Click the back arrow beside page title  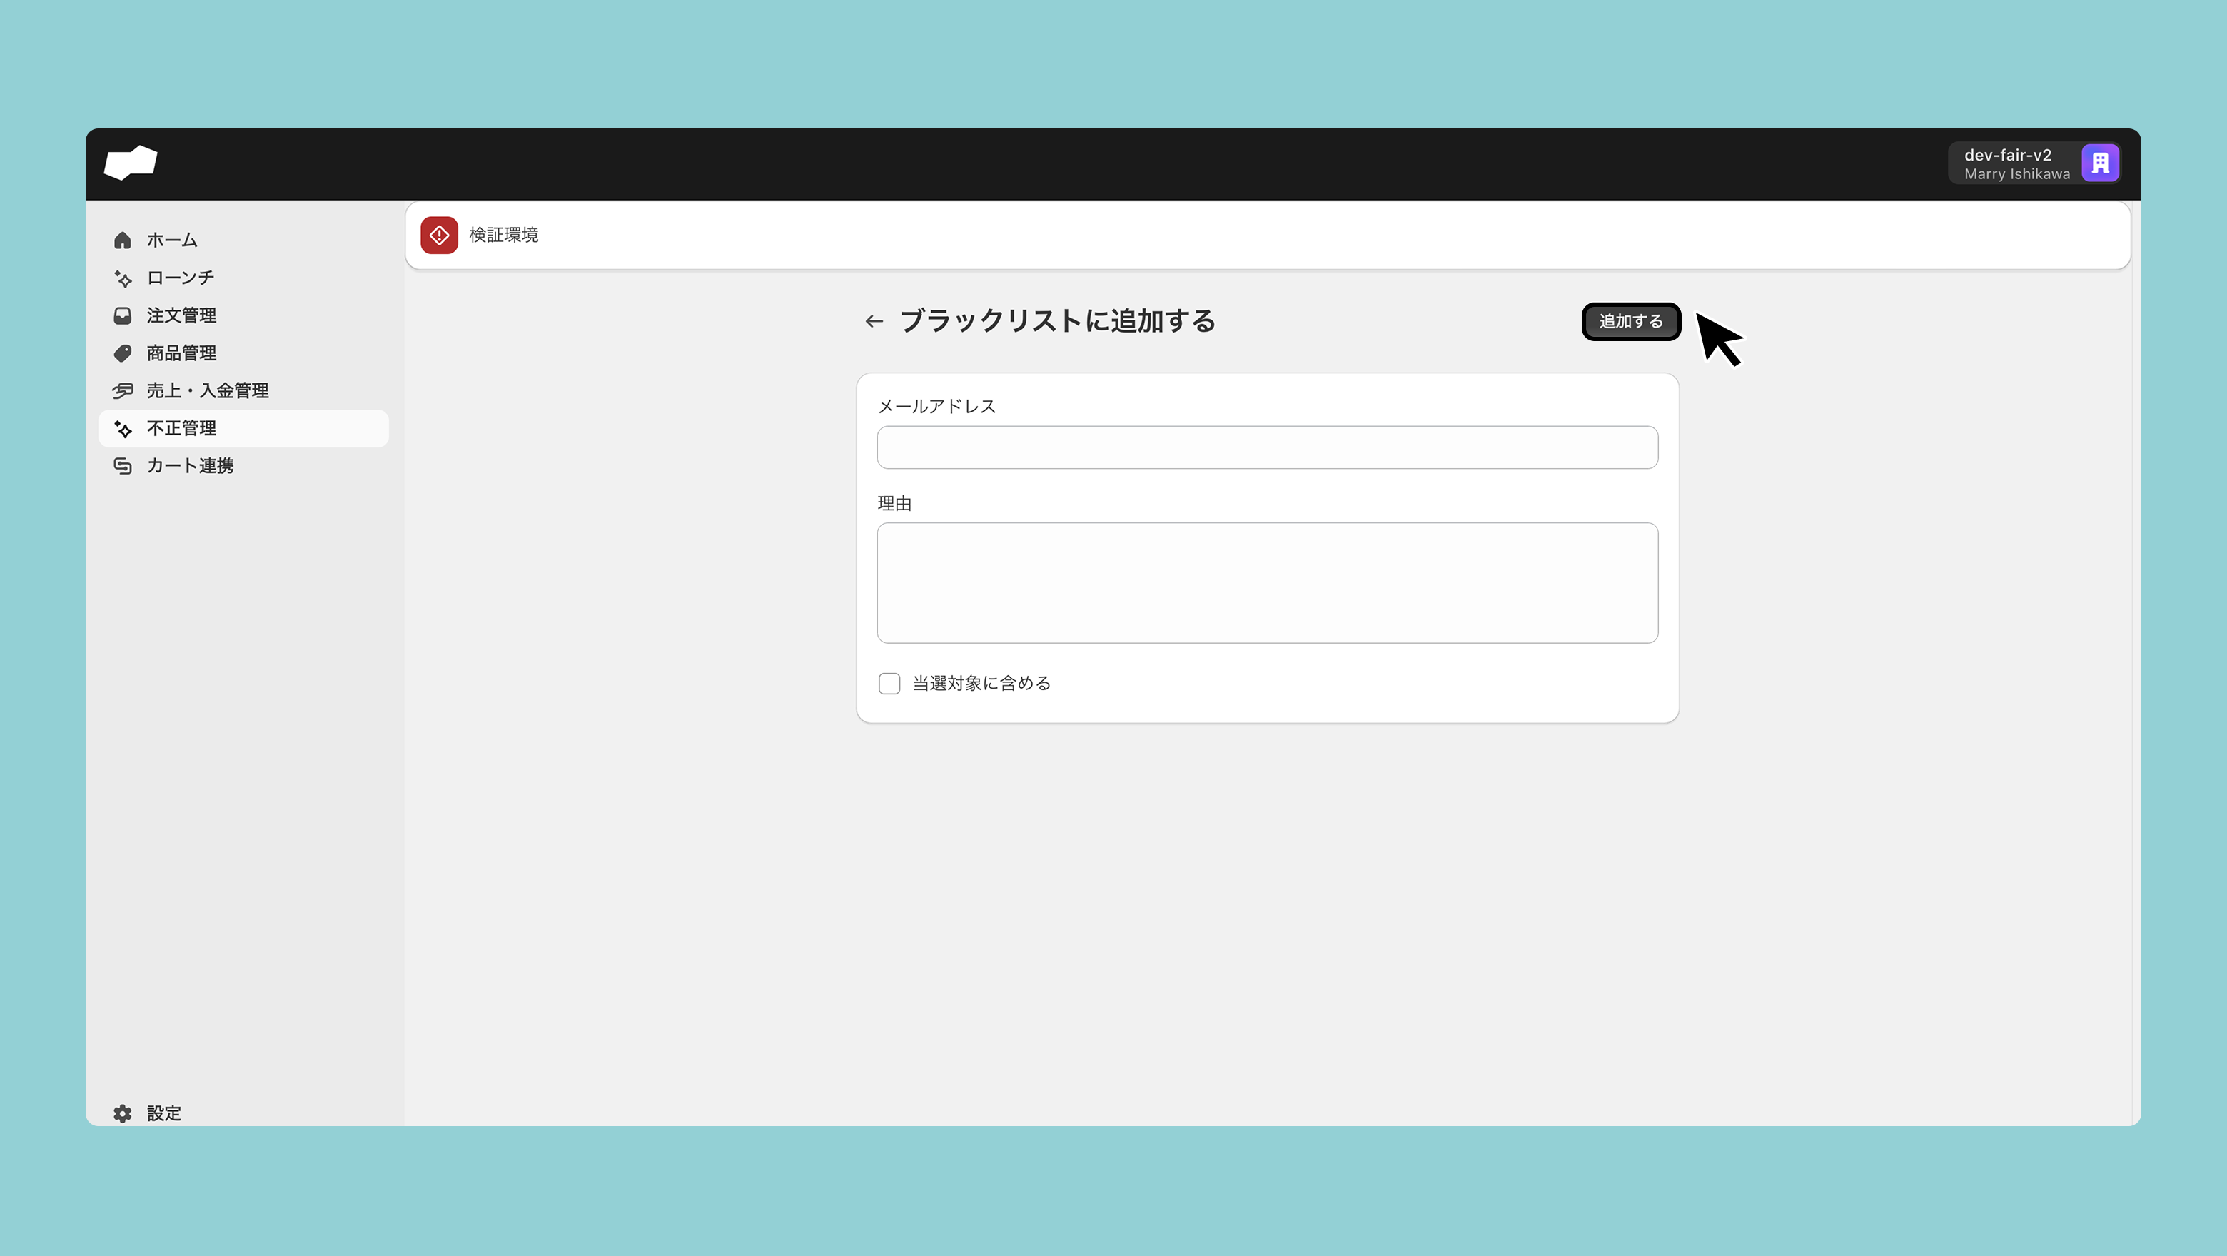[x=874, y=322]
